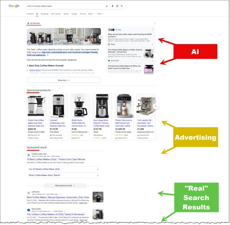Open the Forums tab
The height and width of the screenshot is (225, 230).
[x=83, y=14]
